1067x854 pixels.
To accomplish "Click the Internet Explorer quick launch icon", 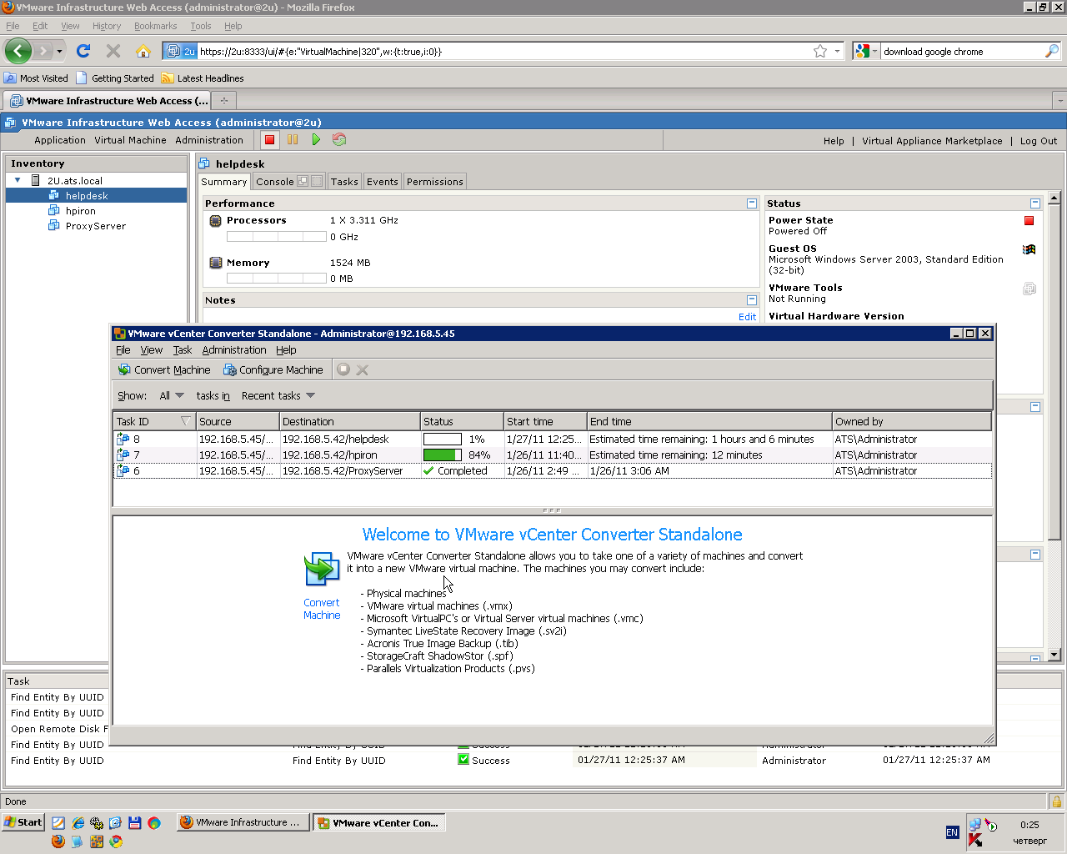I will point(78,823).
